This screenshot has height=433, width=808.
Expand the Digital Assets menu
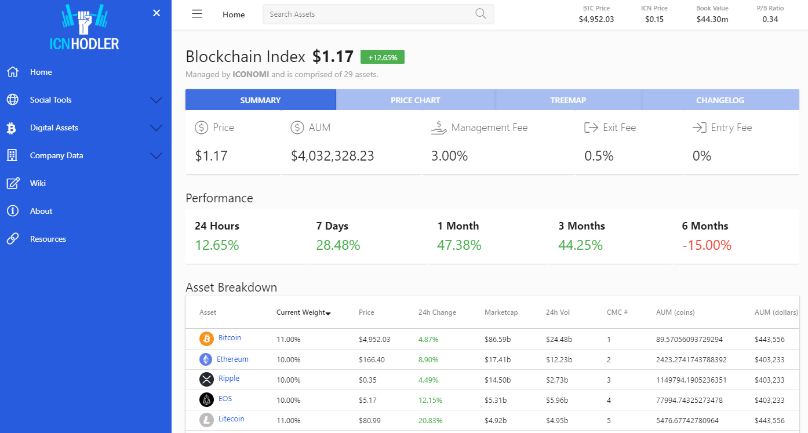point(156,128)
